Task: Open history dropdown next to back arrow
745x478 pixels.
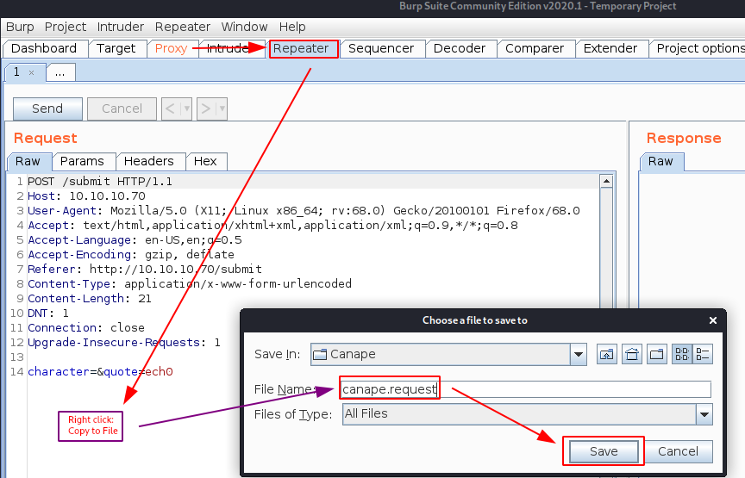Action: coord(186,109)
